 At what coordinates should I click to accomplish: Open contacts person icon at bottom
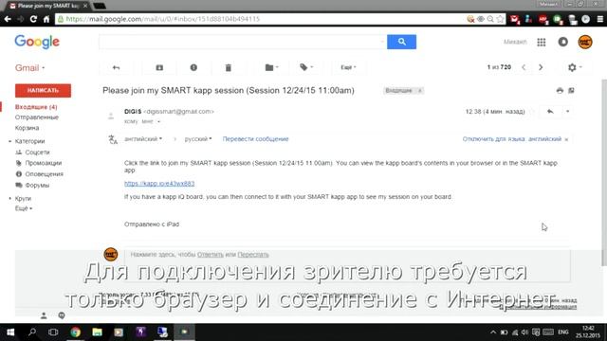point(44,315)
